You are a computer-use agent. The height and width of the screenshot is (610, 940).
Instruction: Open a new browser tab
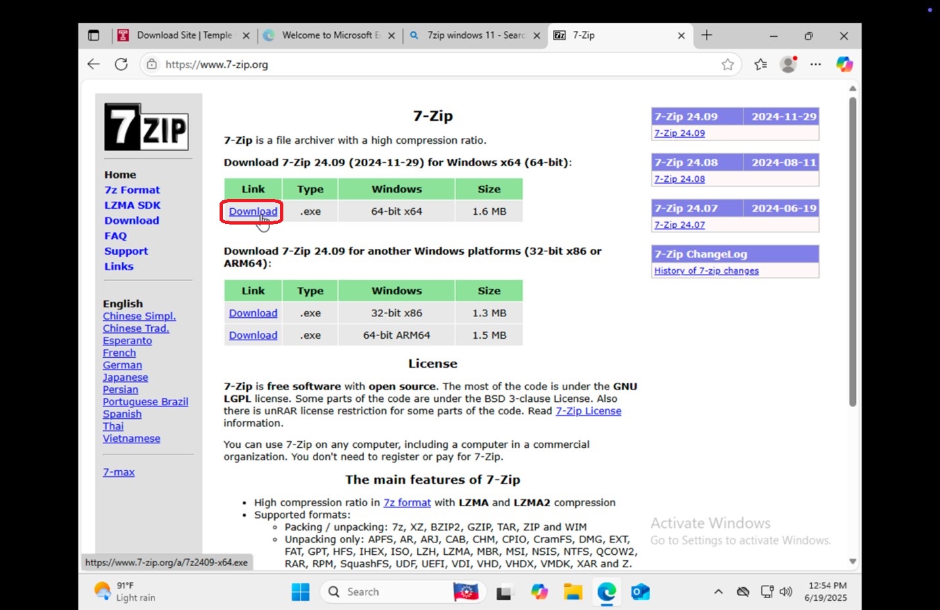(707, 35)
